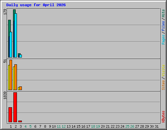Click day 1 on the x-axis
Screen dimensions: 167x130
[11, 126]
